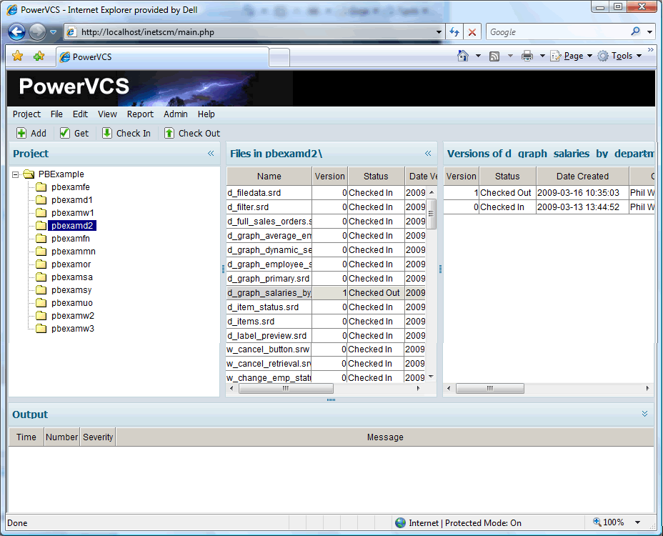
Task: Open the recent pages dropdown arrow
Action: (x=54, y=32)
